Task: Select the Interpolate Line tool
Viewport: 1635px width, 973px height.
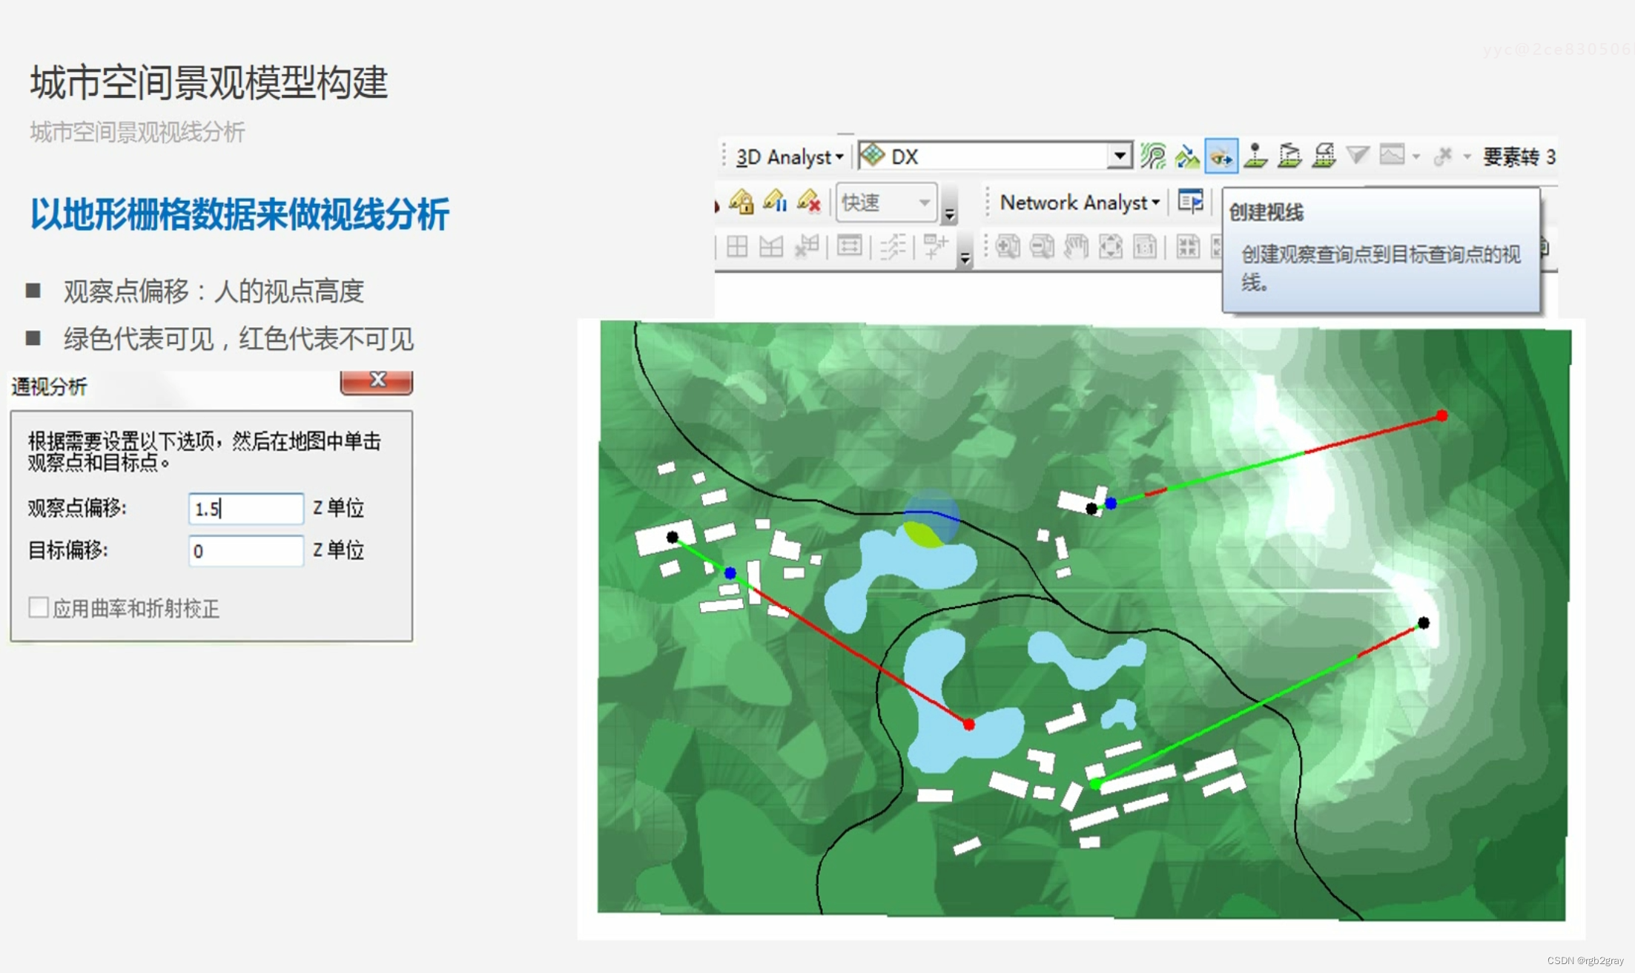Action: point(1289,156)
